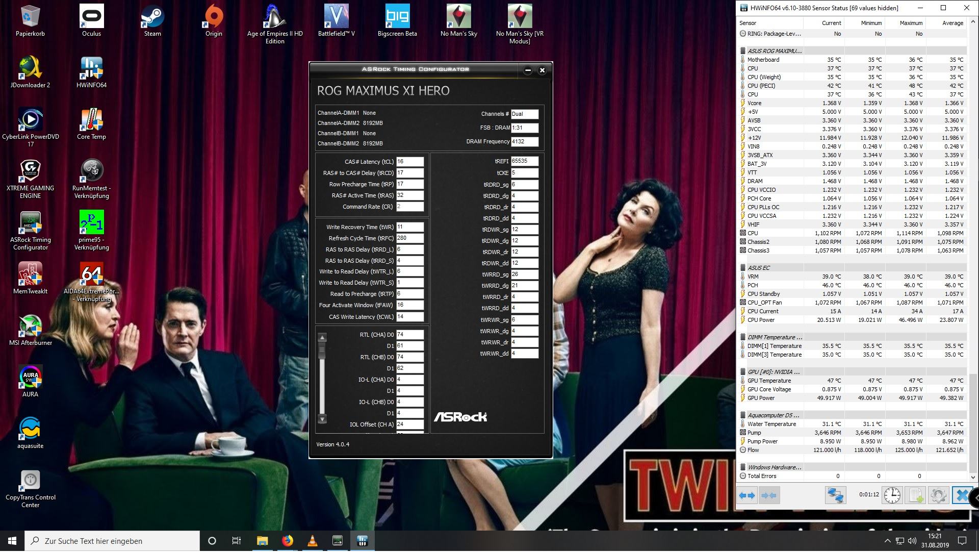Launch Age of Empires II HD Edition

(275, 24)
